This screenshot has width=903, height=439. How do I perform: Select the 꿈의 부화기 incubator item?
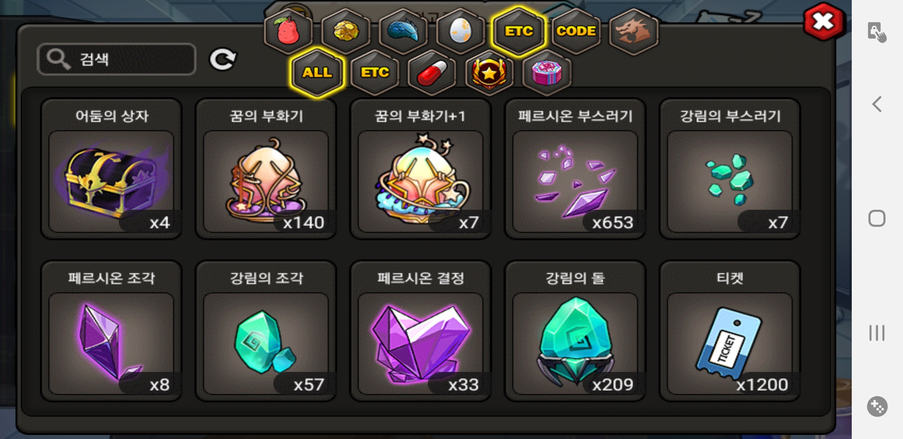266,169
